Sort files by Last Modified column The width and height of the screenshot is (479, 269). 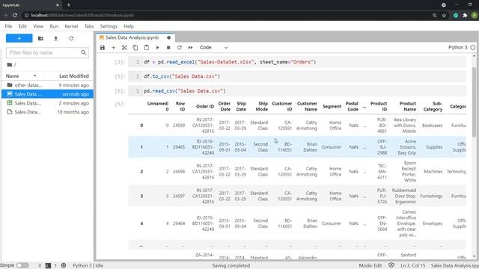pos(74,76)
